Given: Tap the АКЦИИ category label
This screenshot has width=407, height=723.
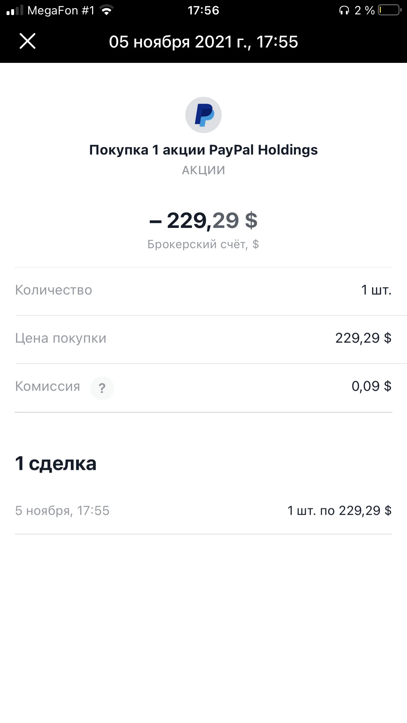Looking at the screenshot, I should [203, 170].
